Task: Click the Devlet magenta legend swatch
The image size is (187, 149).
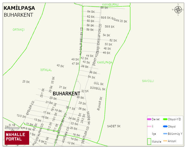Action: pos(149,119)
